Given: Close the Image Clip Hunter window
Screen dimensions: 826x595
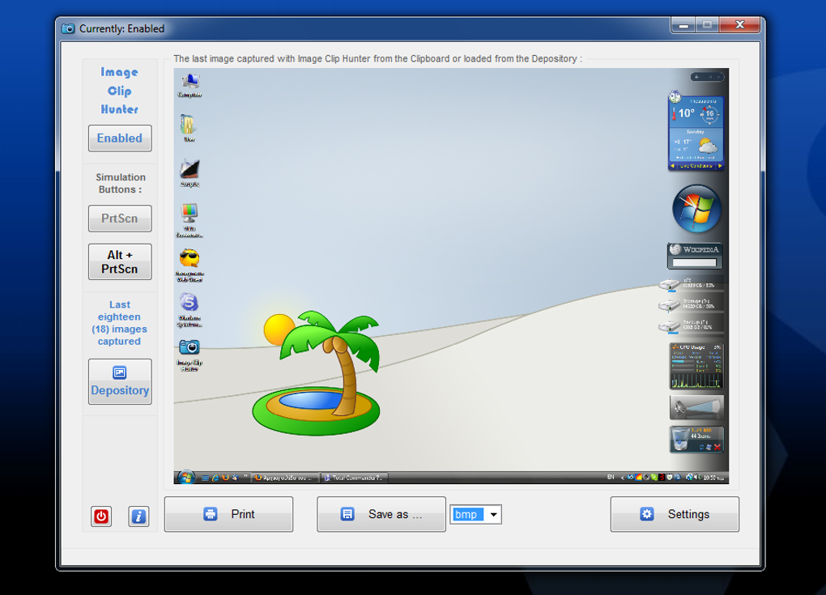Looking at the screenshot, I should click(x=739, y=25).
